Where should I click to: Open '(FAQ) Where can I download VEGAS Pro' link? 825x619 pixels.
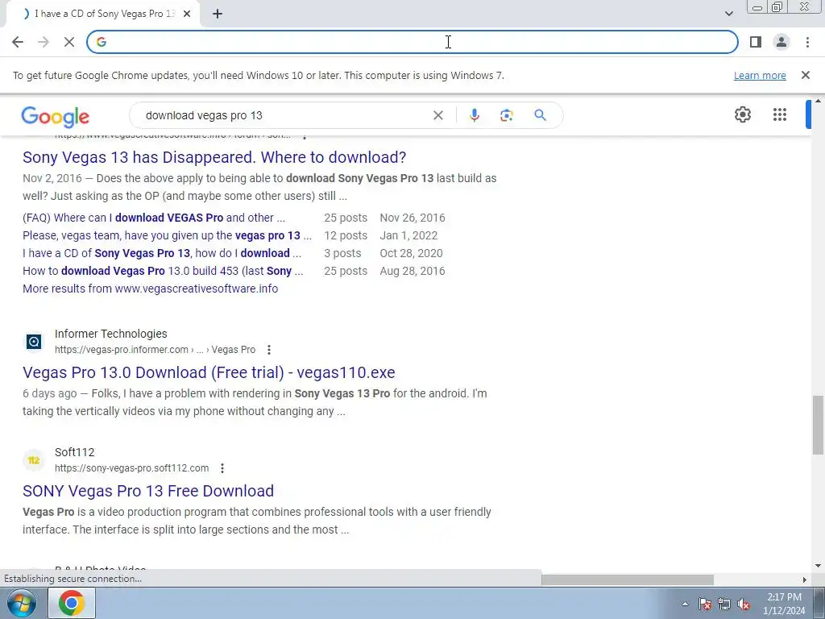click(154, 218)
